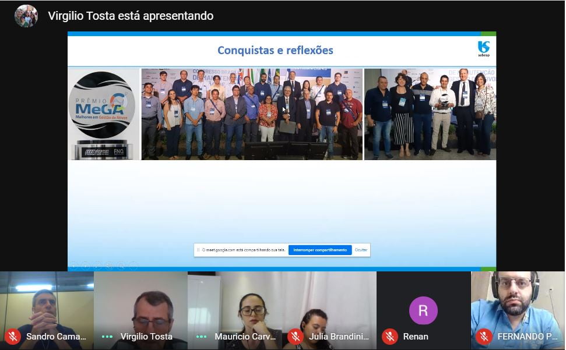Click Fernando's muted microphone icon
The image size is (566, 350).
pyautogui.click(x=483, y=337)
